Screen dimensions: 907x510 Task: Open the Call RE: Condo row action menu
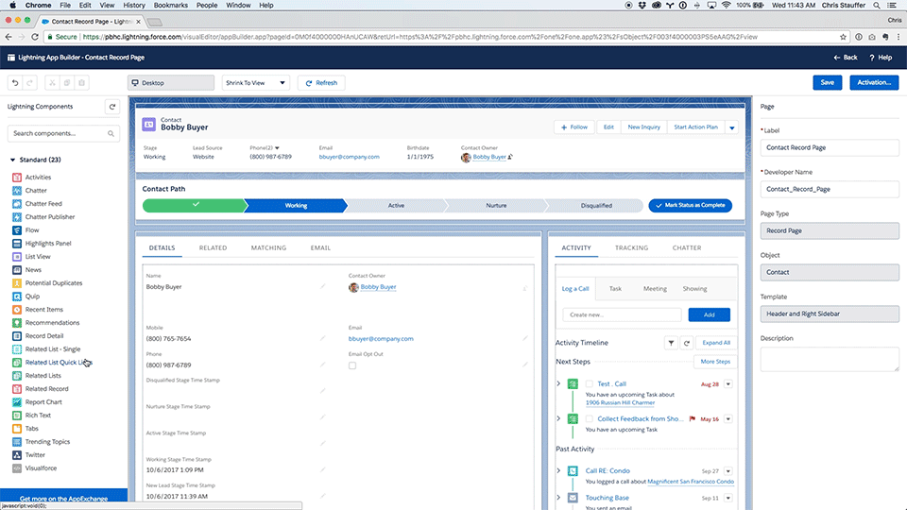728,471
